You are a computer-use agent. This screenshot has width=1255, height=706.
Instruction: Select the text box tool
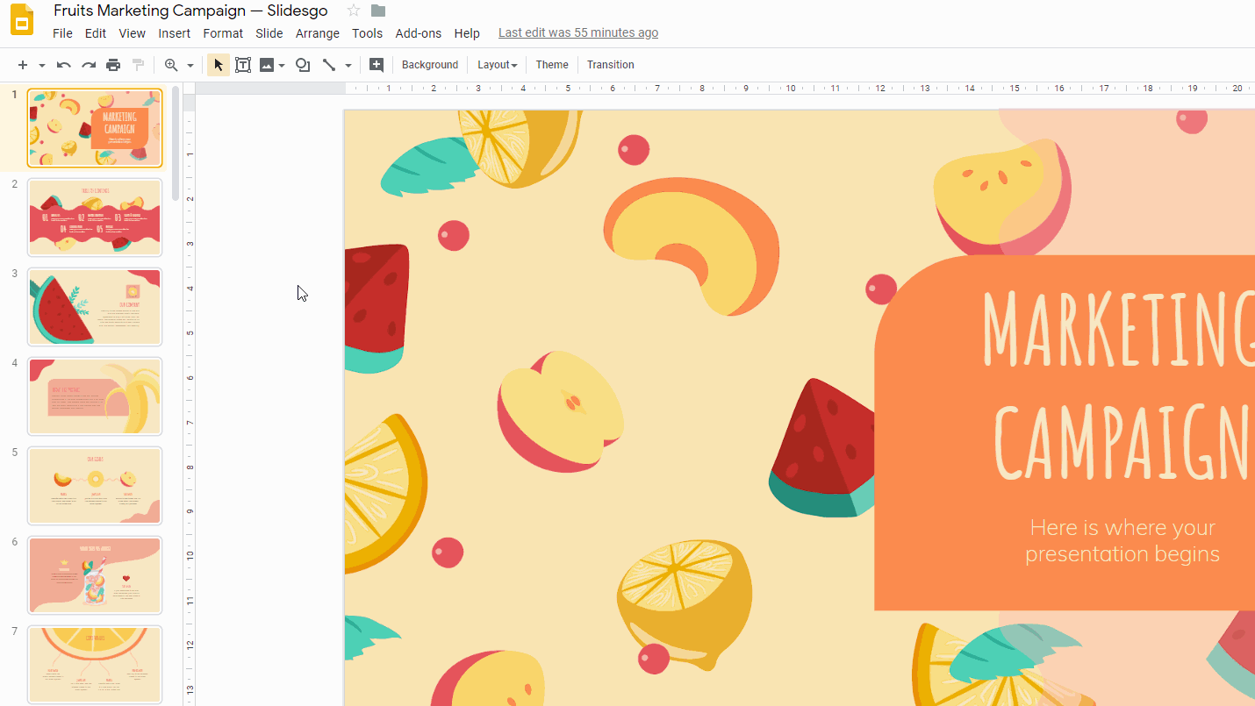243,64
